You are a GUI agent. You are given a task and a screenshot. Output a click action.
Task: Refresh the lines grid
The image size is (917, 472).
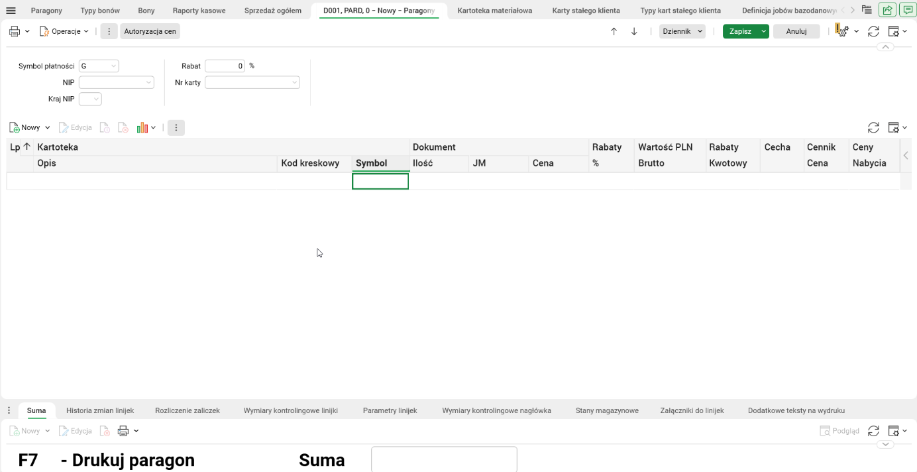(x=873, y=127)
